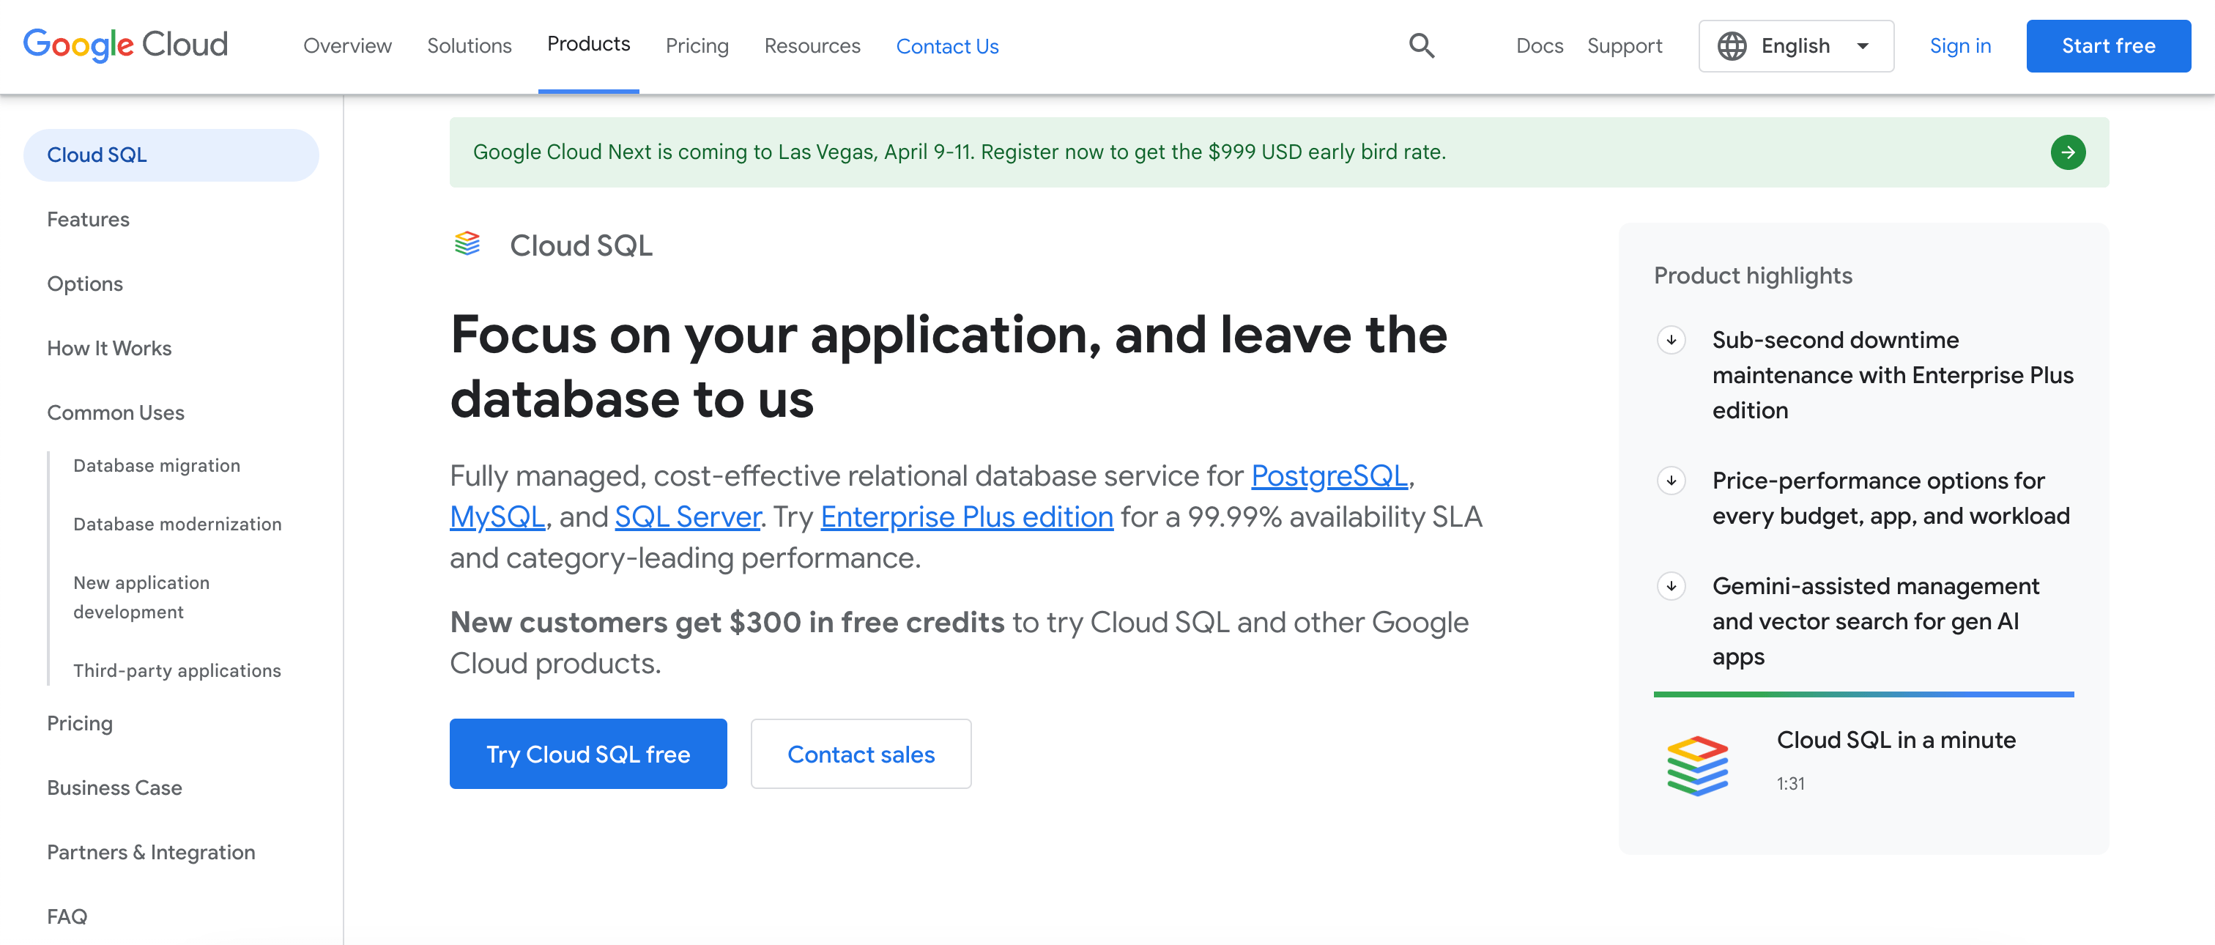Jump to Common Uses section

point(115,412)
